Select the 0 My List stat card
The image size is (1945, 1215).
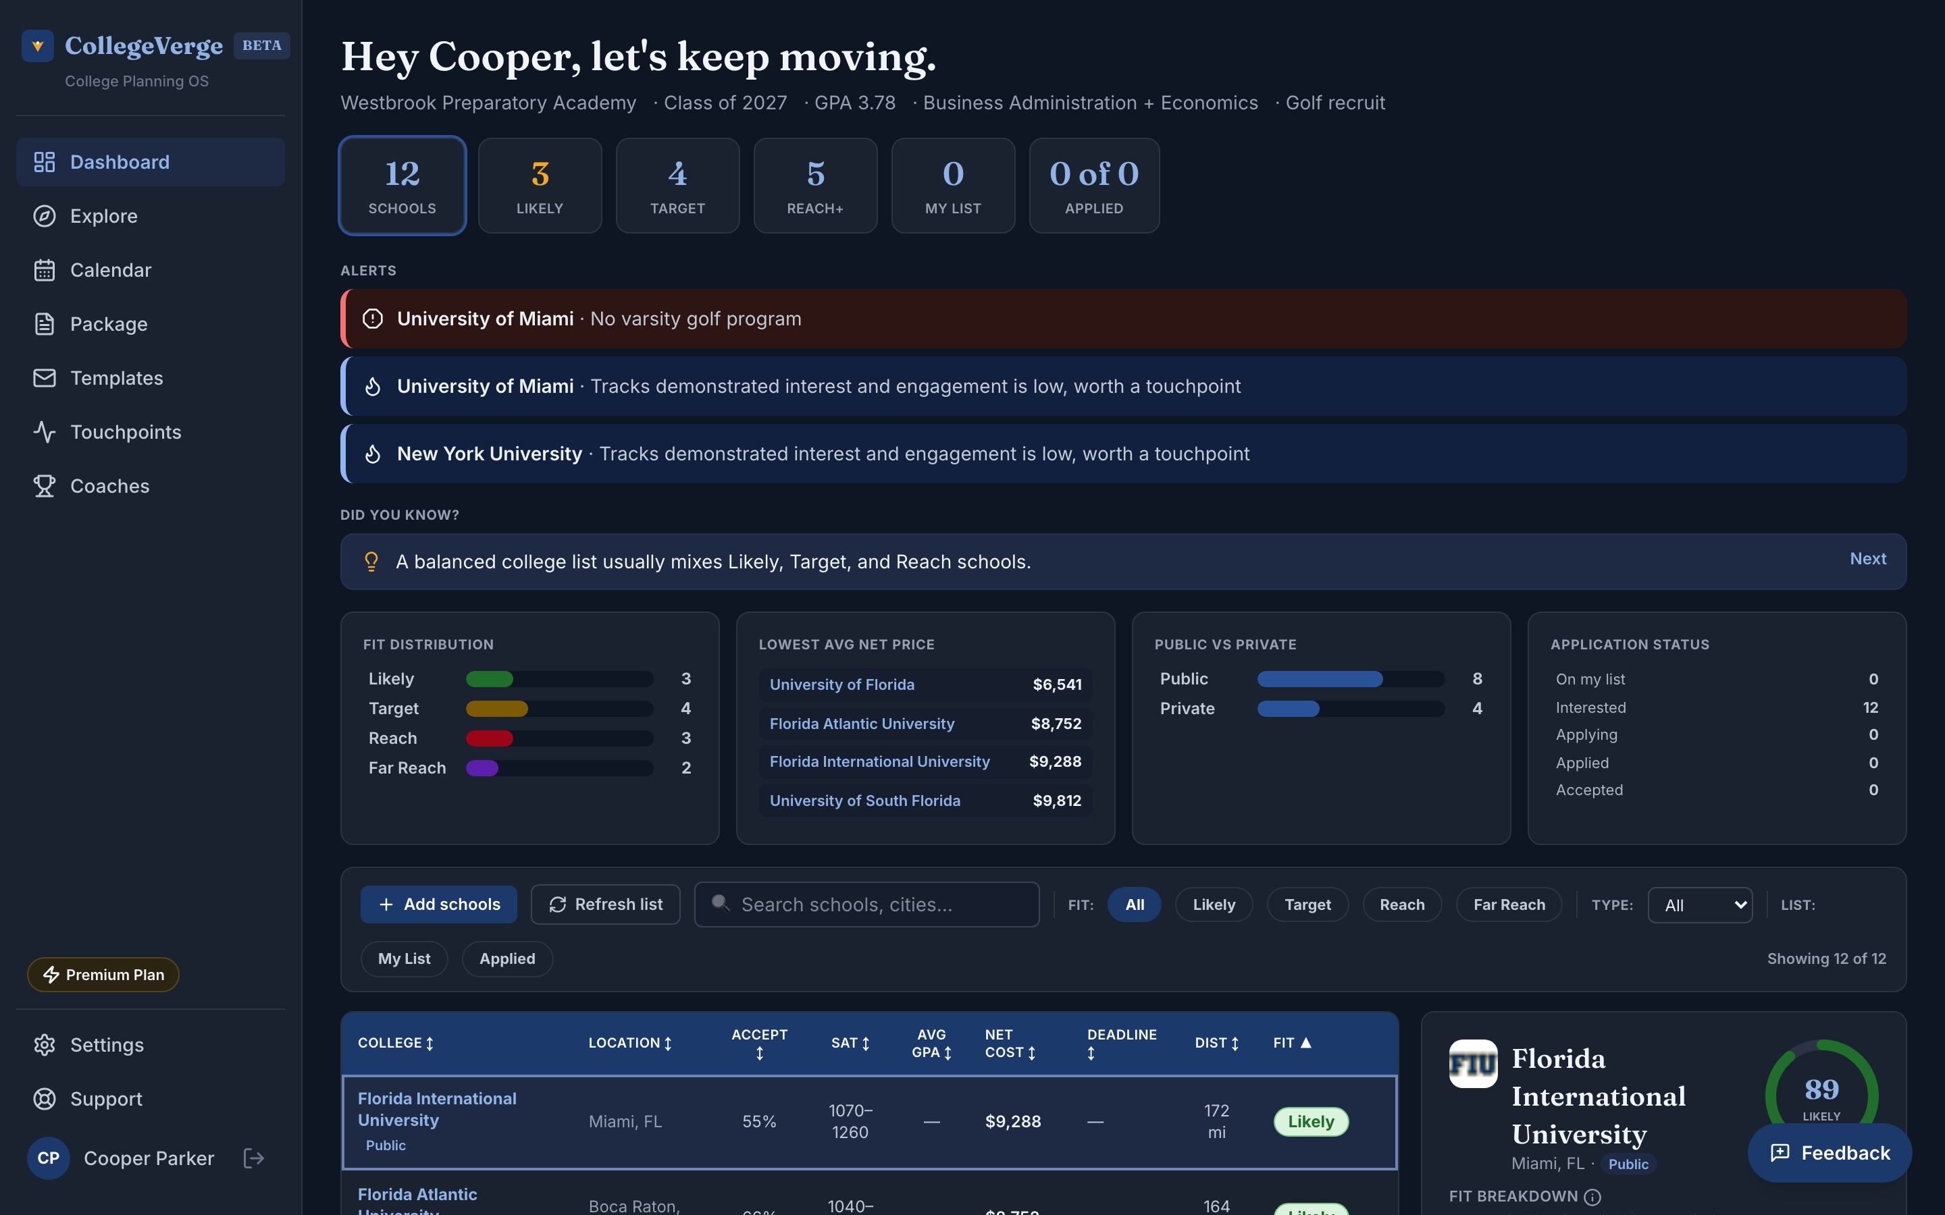(x=953, y=186)
